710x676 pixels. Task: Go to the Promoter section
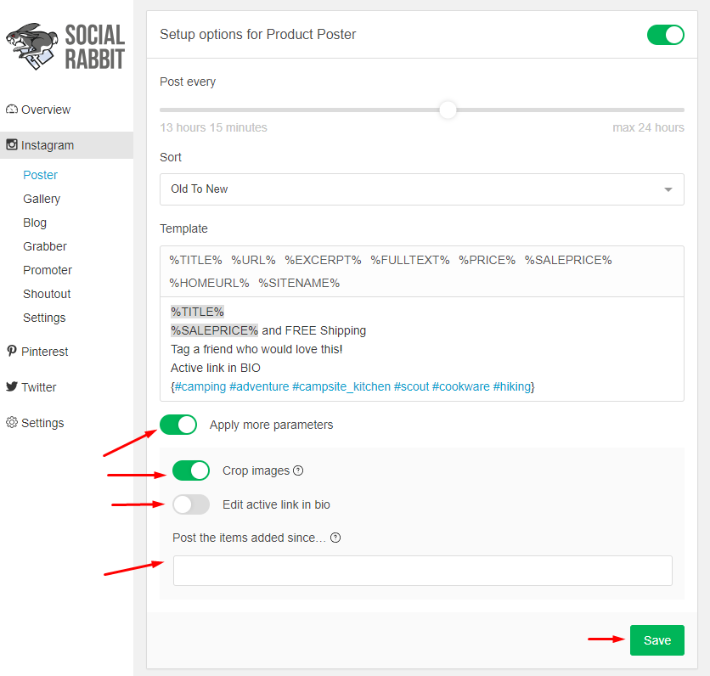48,270
